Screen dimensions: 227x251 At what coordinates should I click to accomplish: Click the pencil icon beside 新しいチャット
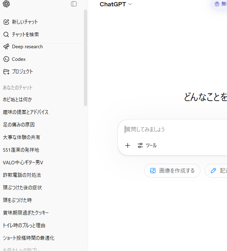(6, 22)
